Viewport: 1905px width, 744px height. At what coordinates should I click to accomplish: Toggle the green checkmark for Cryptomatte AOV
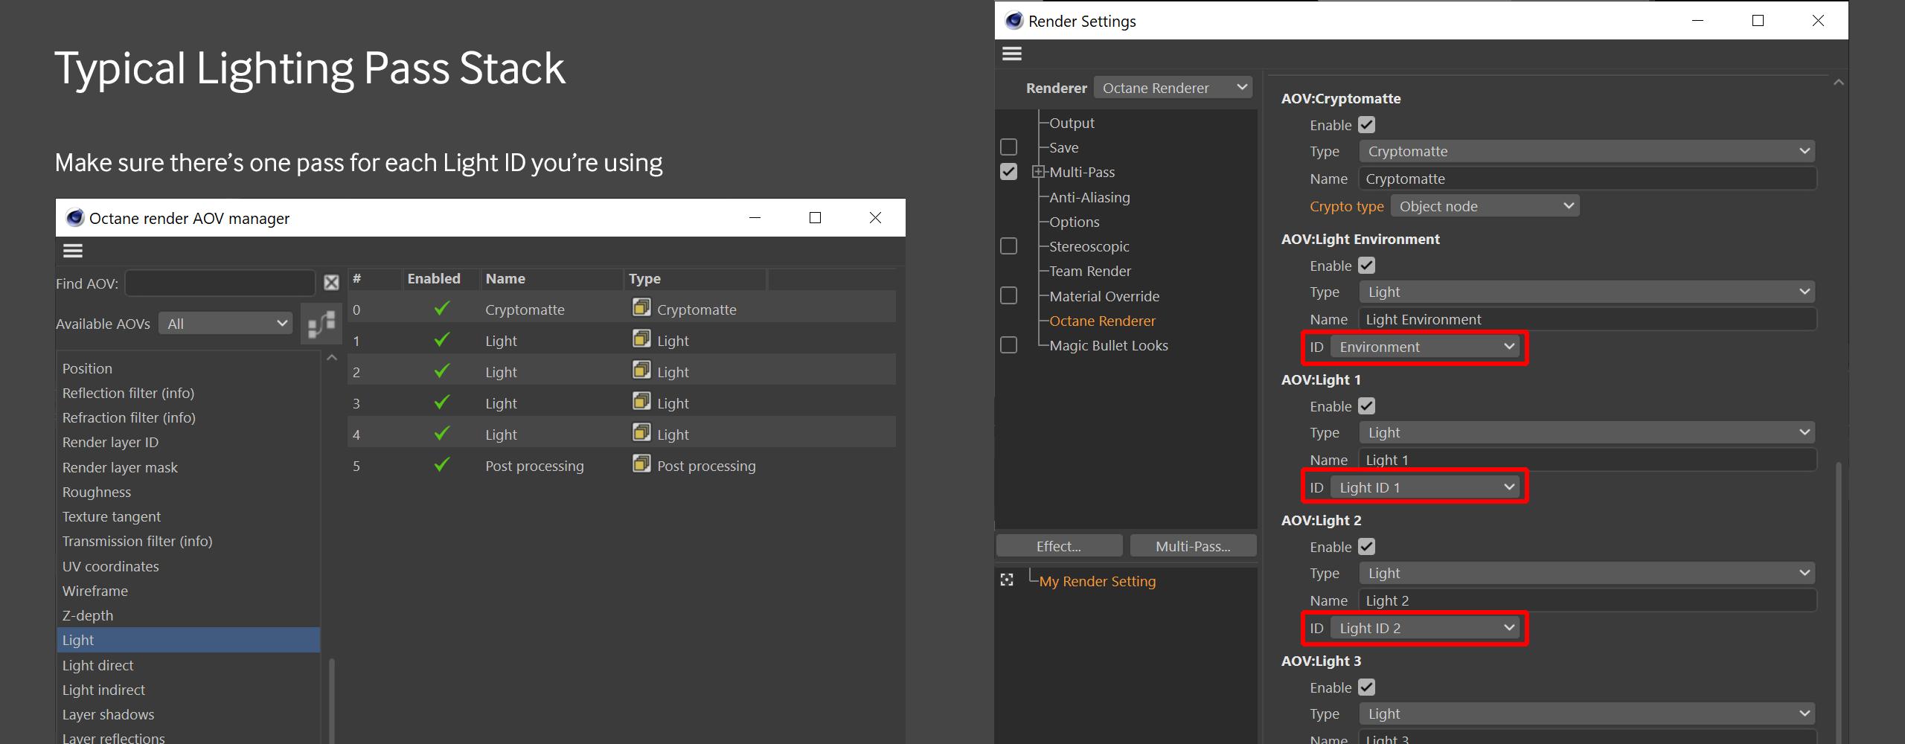442,308
